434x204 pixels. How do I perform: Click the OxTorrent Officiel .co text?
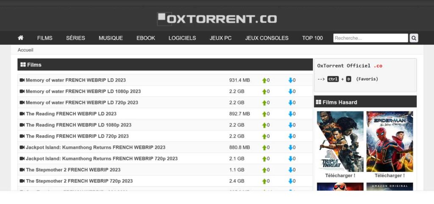(350, 66)
